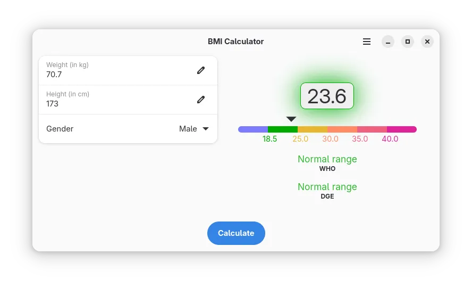Image resolution: width=472 pixels, height=287 pixels.
Task: Select the magenta segment of BMI bar
Action: 401,129
